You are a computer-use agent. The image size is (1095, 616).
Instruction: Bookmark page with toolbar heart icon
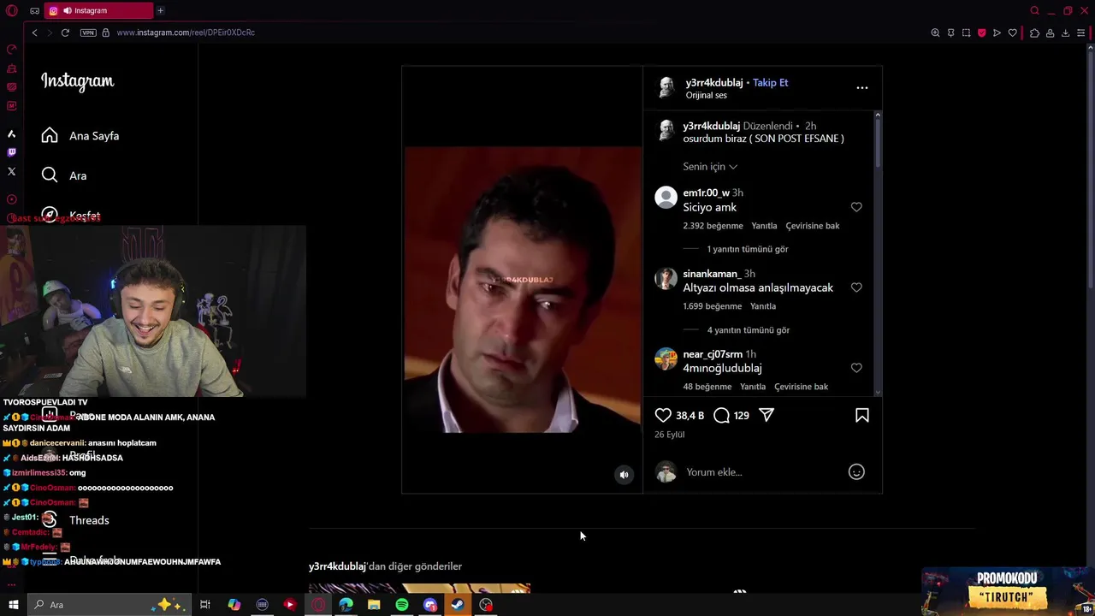pos(1013,33)
